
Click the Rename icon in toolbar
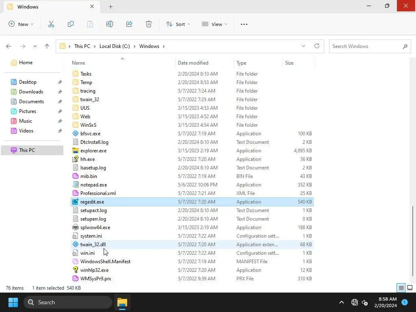110,24
